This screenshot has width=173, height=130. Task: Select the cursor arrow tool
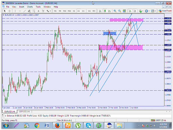[5, 11]
